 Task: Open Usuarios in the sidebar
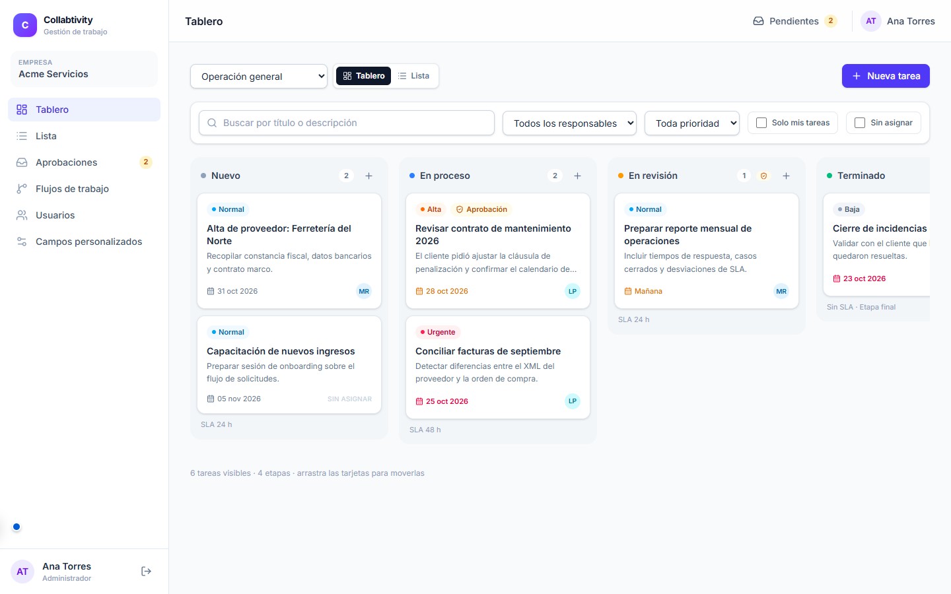[x=84, y=215]
